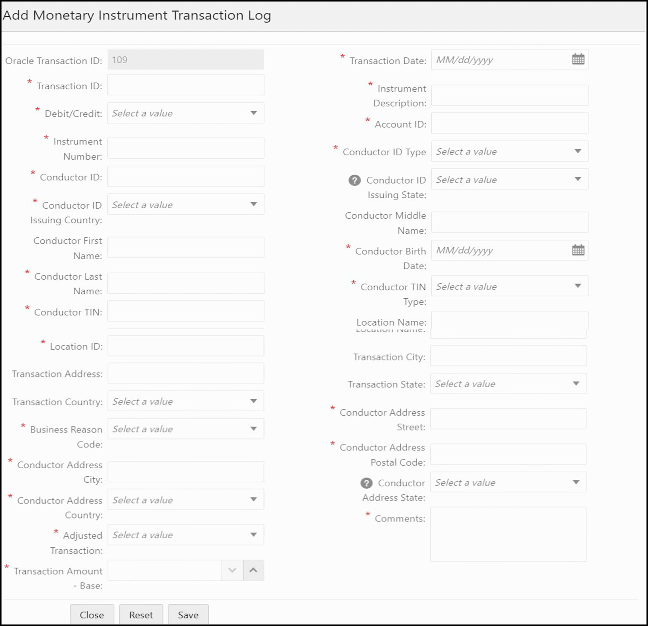Click inside the Transaction ID field
The image size is (648, 626).
pyautogui.click(x=185, y=85)
